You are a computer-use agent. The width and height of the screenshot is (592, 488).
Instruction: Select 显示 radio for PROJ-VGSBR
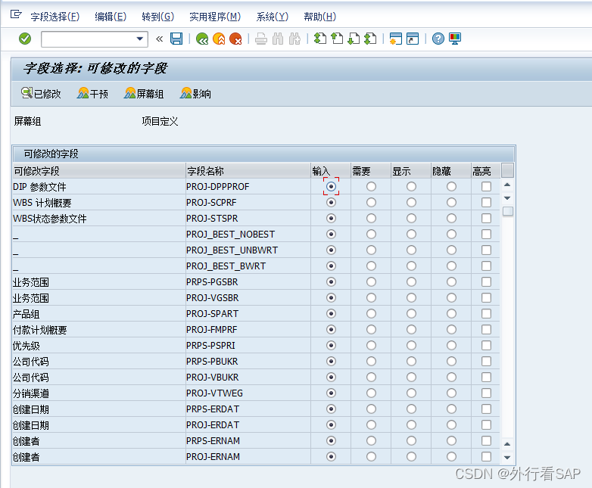(x=411, y=297)
